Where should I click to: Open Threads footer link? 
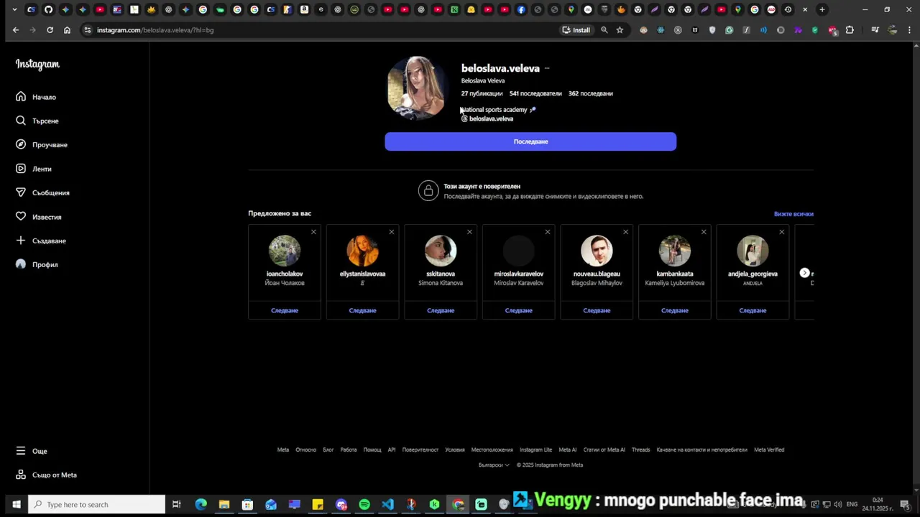pos(640,450)
